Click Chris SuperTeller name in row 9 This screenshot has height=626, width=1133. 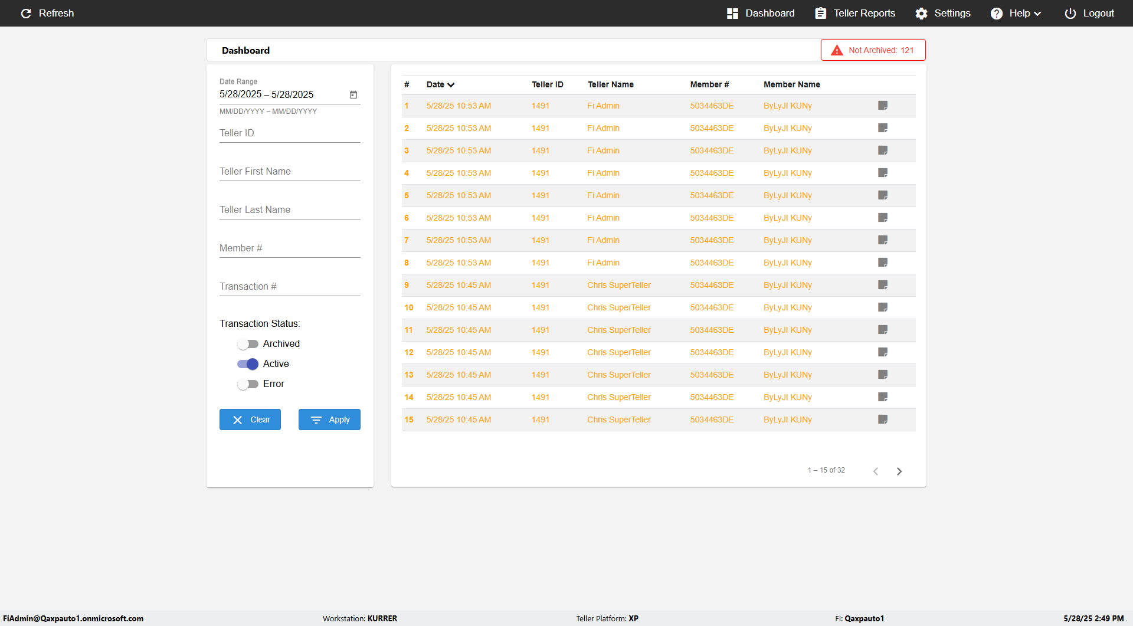(619, 285)
